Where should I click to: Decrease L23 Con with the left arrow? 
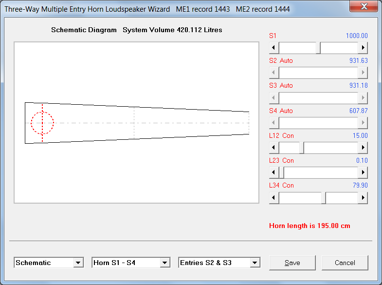tap(274, 172)
